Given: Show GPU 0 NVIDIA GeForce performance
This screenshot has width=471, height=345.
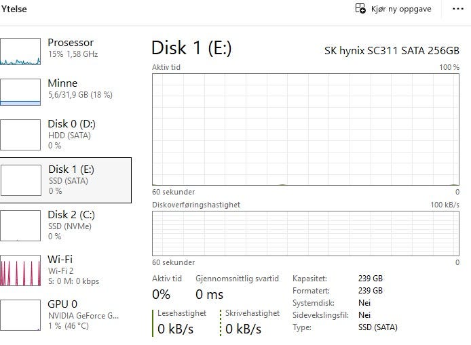Looking at the screenshot, I should (x=65, y=314).
